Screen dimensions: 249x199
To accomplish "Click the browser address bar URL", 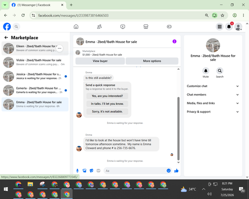I will click(x=73, y=15).
